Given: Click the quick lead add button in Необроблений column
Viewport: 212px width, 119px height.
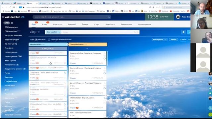Looking at the screenshot, I should (48, 49).
